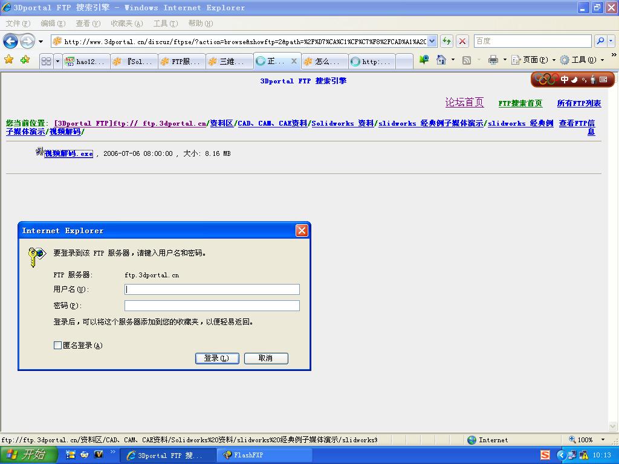Click the IME soft keyboard icon
This screenshot has width=619, height=464.
[603, 80]
